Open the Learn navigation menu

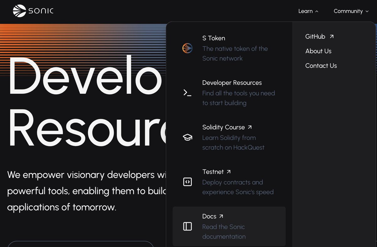coord(308,11)
